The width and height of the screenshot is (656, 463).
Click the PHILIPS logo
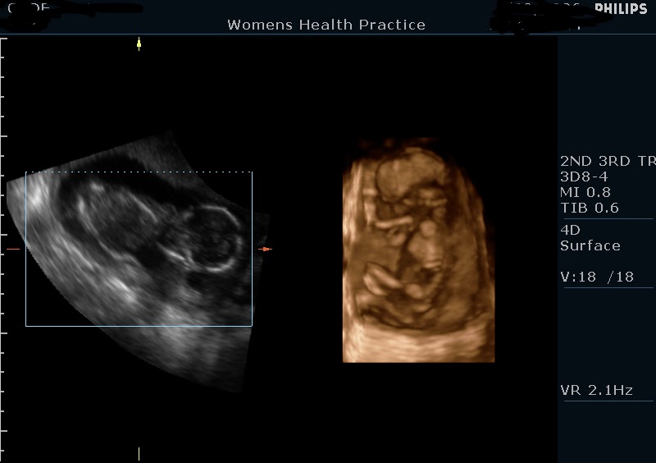(x=621, y=8)
